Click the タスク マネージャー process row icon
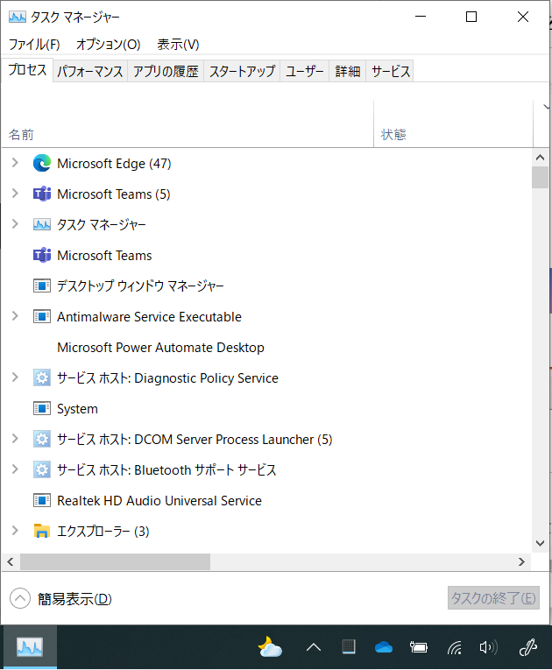 (42, 224)
